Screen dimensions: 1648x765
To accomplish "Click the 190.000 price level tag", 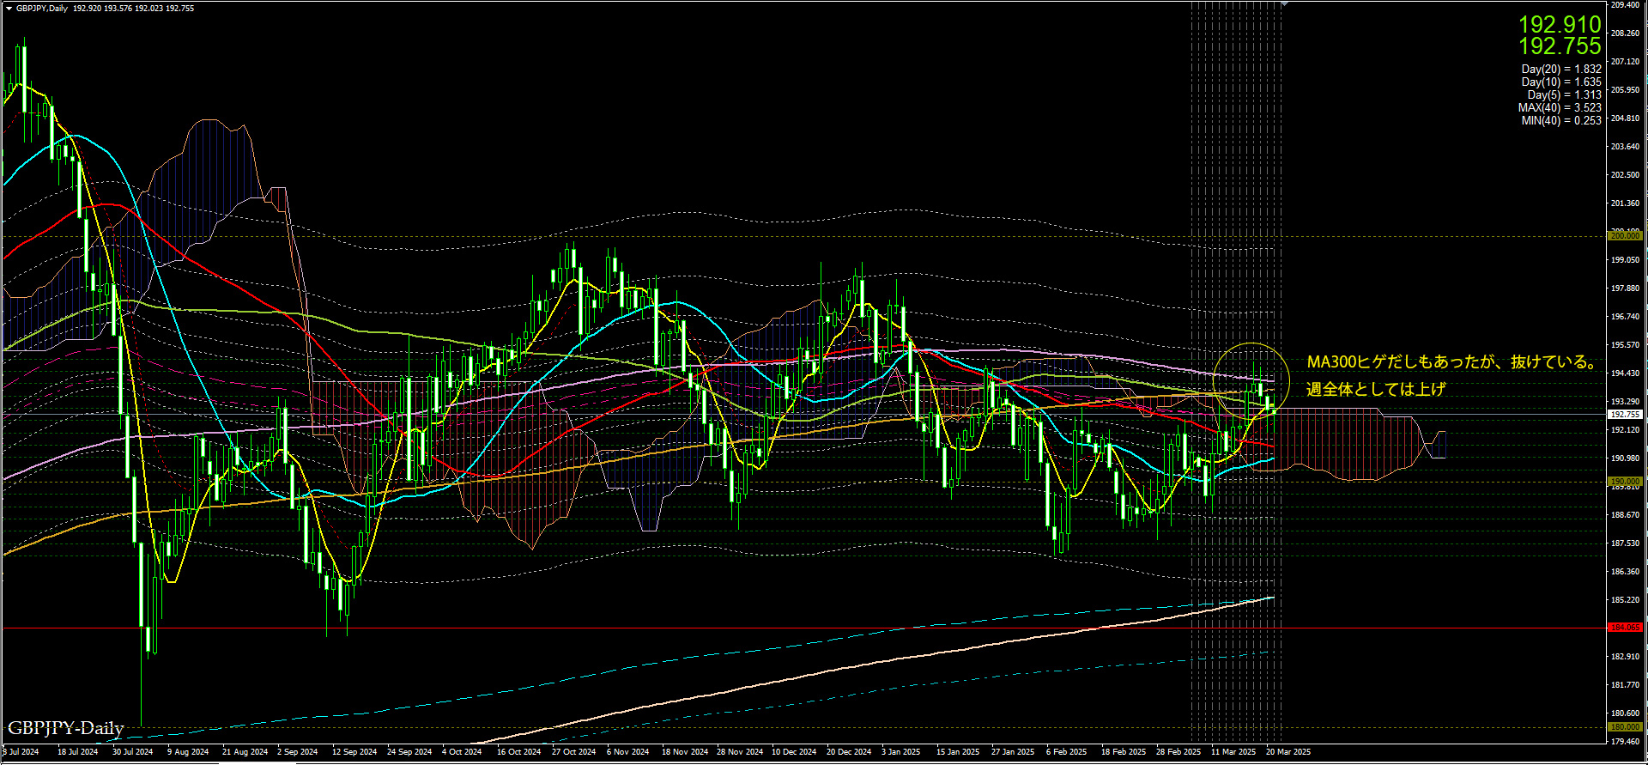I will (x=1625, y=482).
